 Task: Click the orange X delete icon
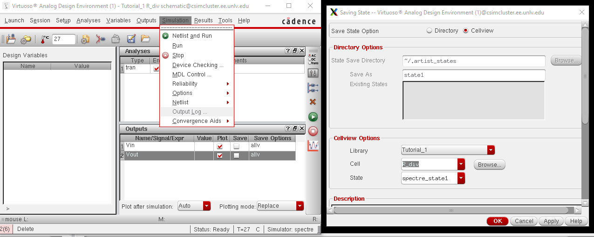[313, 102]
